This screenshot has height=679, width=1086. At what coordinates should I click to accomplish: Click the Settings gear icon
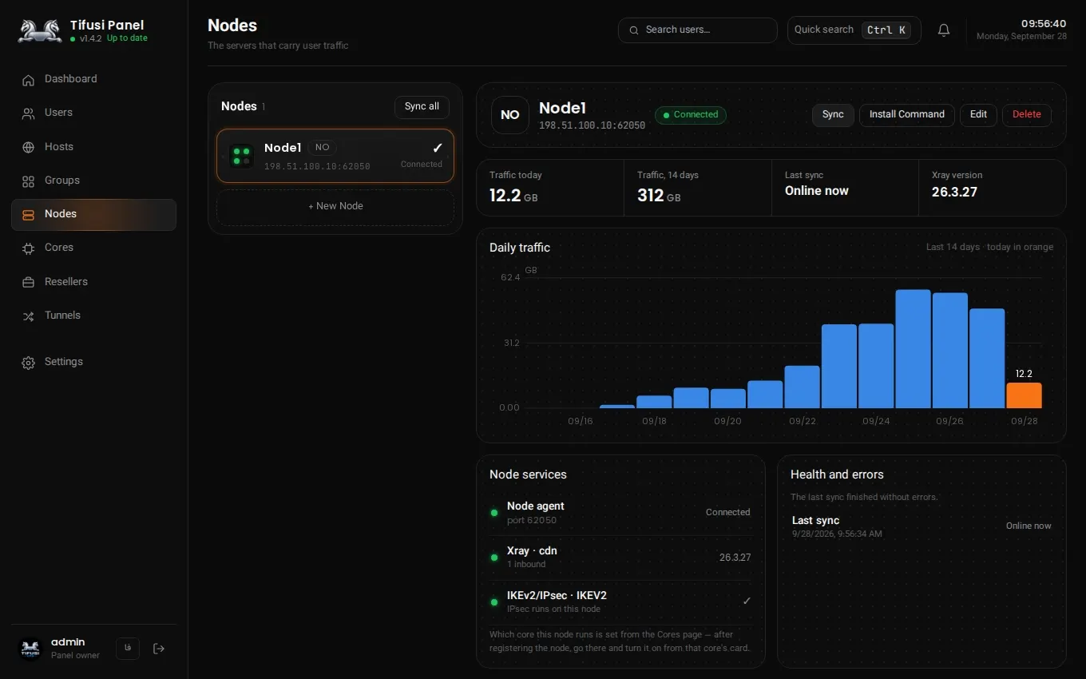tap(29, 362)
